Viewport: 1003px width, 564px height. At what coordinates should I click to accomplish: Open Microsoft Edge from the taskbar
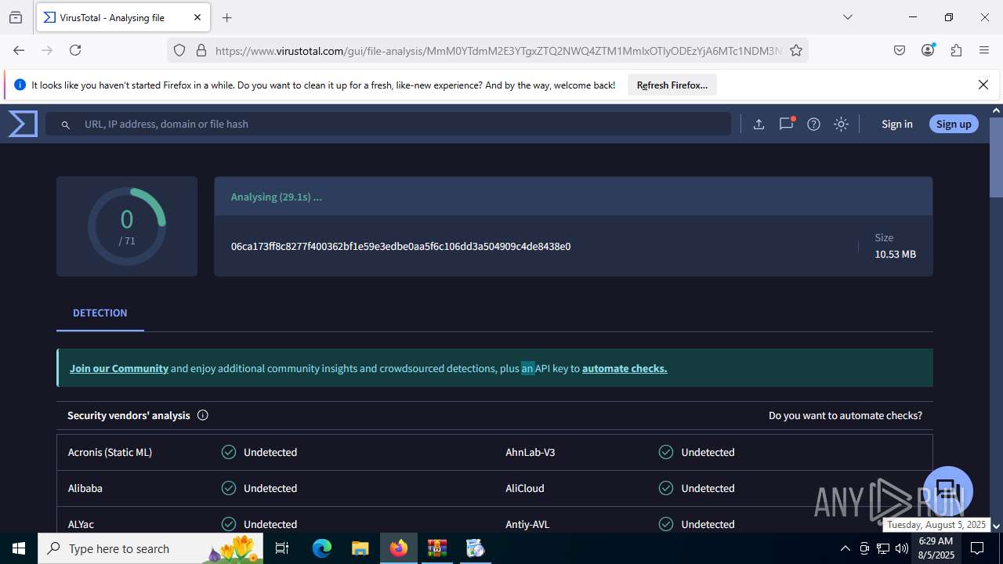(322, 548)
